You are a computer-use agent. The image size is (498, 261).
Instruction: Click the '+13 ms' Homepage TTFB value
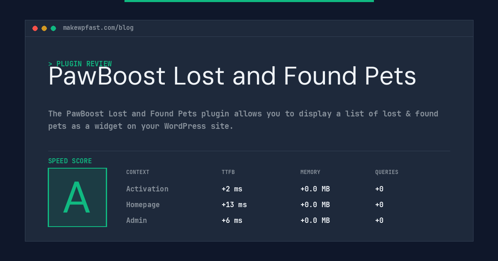pyautogui.click(x=234, y=205)
